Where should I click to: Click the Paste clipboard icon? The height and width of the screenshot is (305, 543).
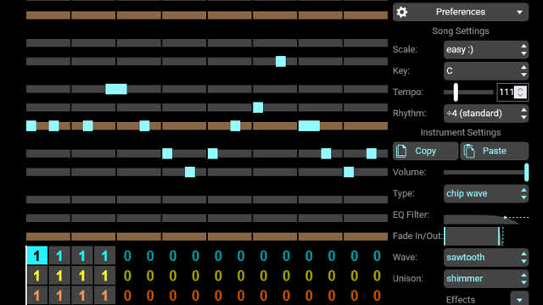pos(469,151)
